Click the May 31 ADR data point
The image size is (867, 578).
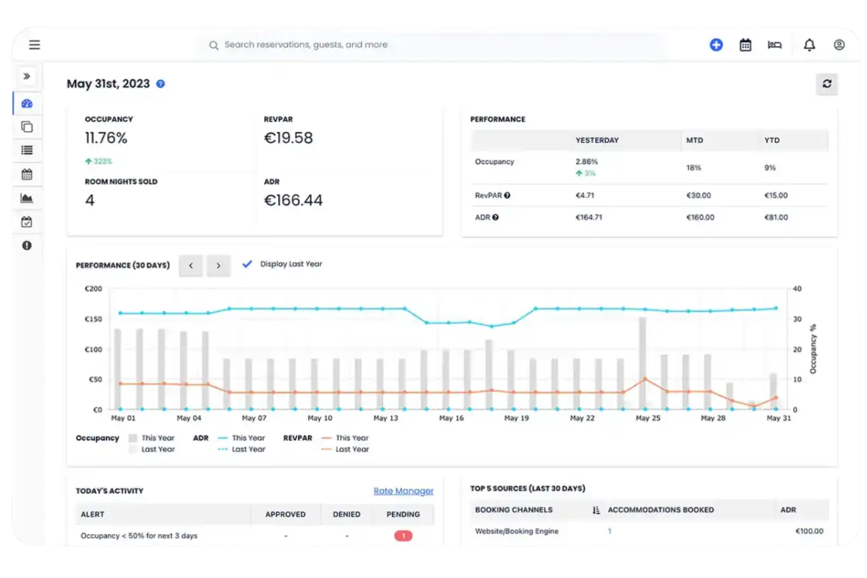[x=776, y=308]
